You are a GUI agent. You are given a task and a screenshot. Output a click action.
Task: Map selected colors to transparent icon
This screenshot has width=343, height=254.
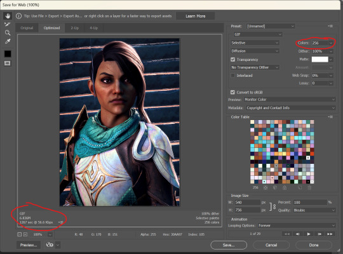tap(266, 188)
